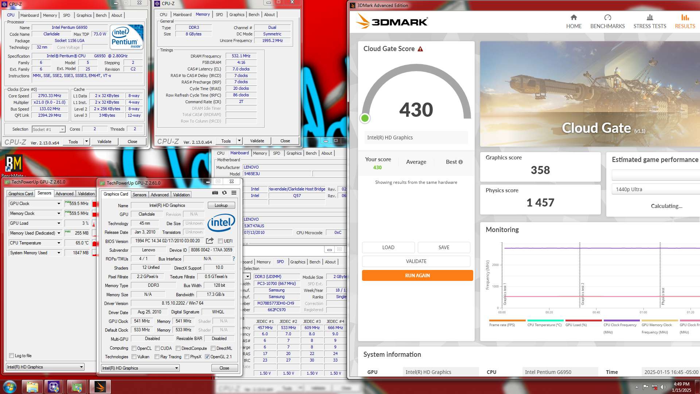Click the BIOS Version export share icon
Screen dimensions: 700x394
[x=210, y=241]
